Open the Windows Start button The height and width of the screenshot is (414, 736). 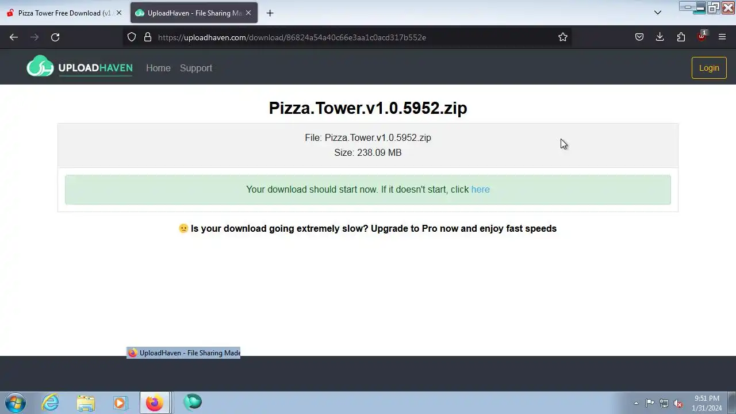15,402
